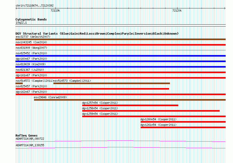Click the right arrow end of ruler
The width and height of the screenshot is (233, 163).
click(x=225, y=8)
